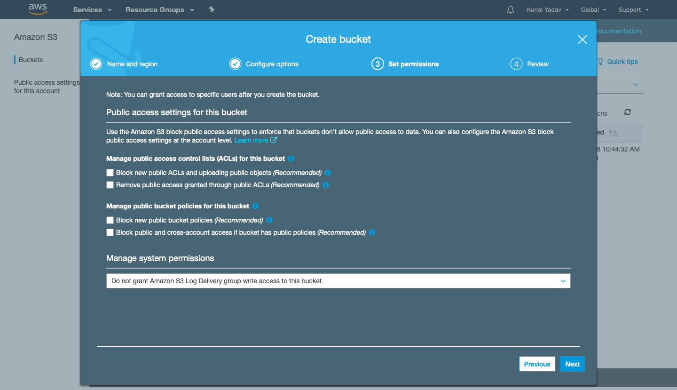Close the Create bucket dialog
677x390 pixels.
583,40
